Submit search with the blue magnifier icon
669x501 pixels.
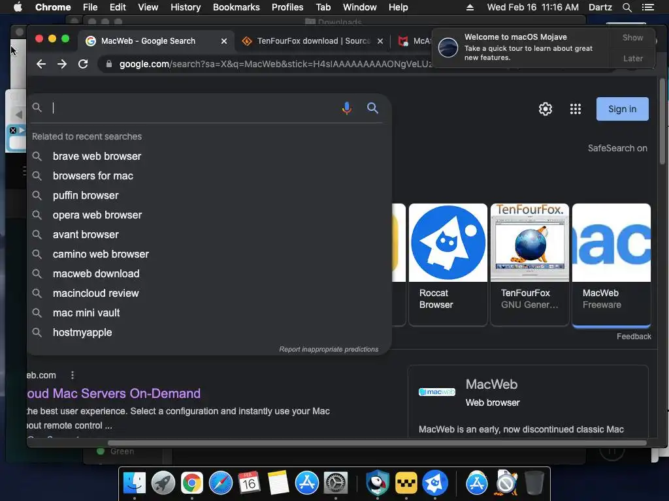click(372, 108)
